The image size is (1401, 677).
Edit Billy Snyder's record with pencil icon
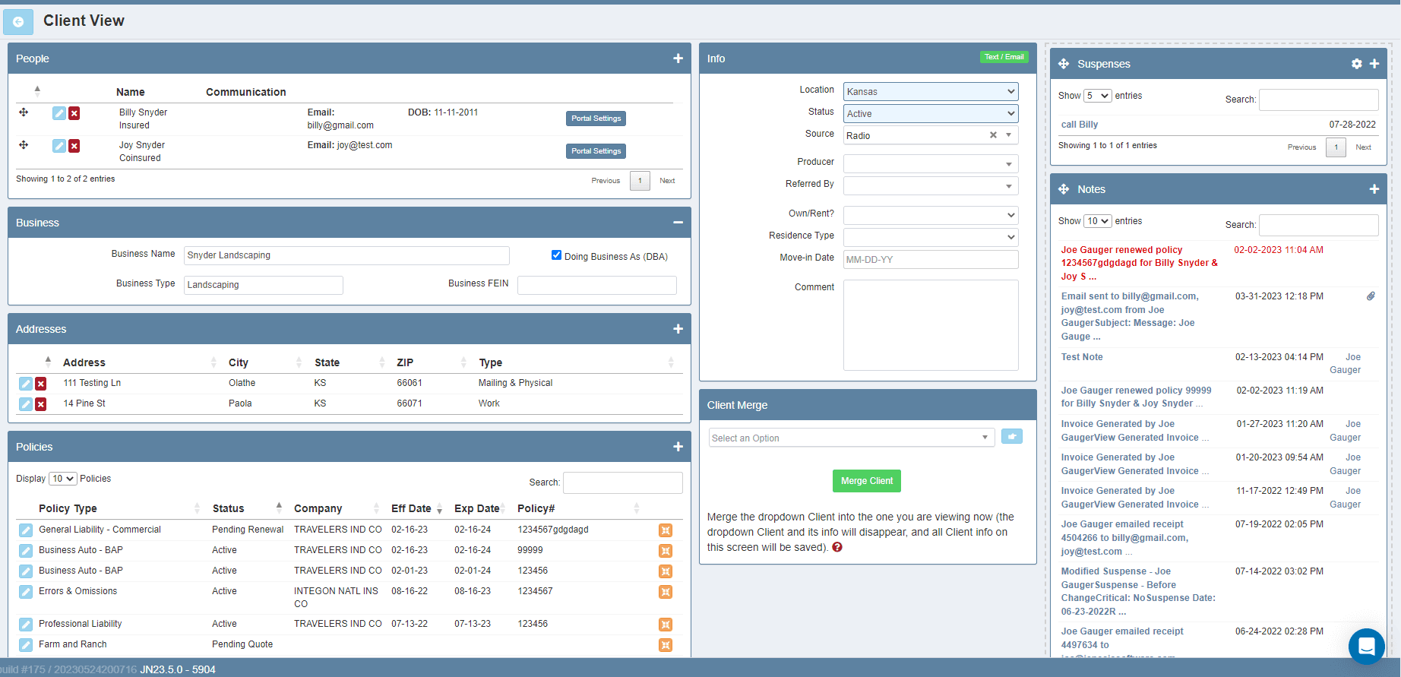pyautogui.click(x=59, y=113)
